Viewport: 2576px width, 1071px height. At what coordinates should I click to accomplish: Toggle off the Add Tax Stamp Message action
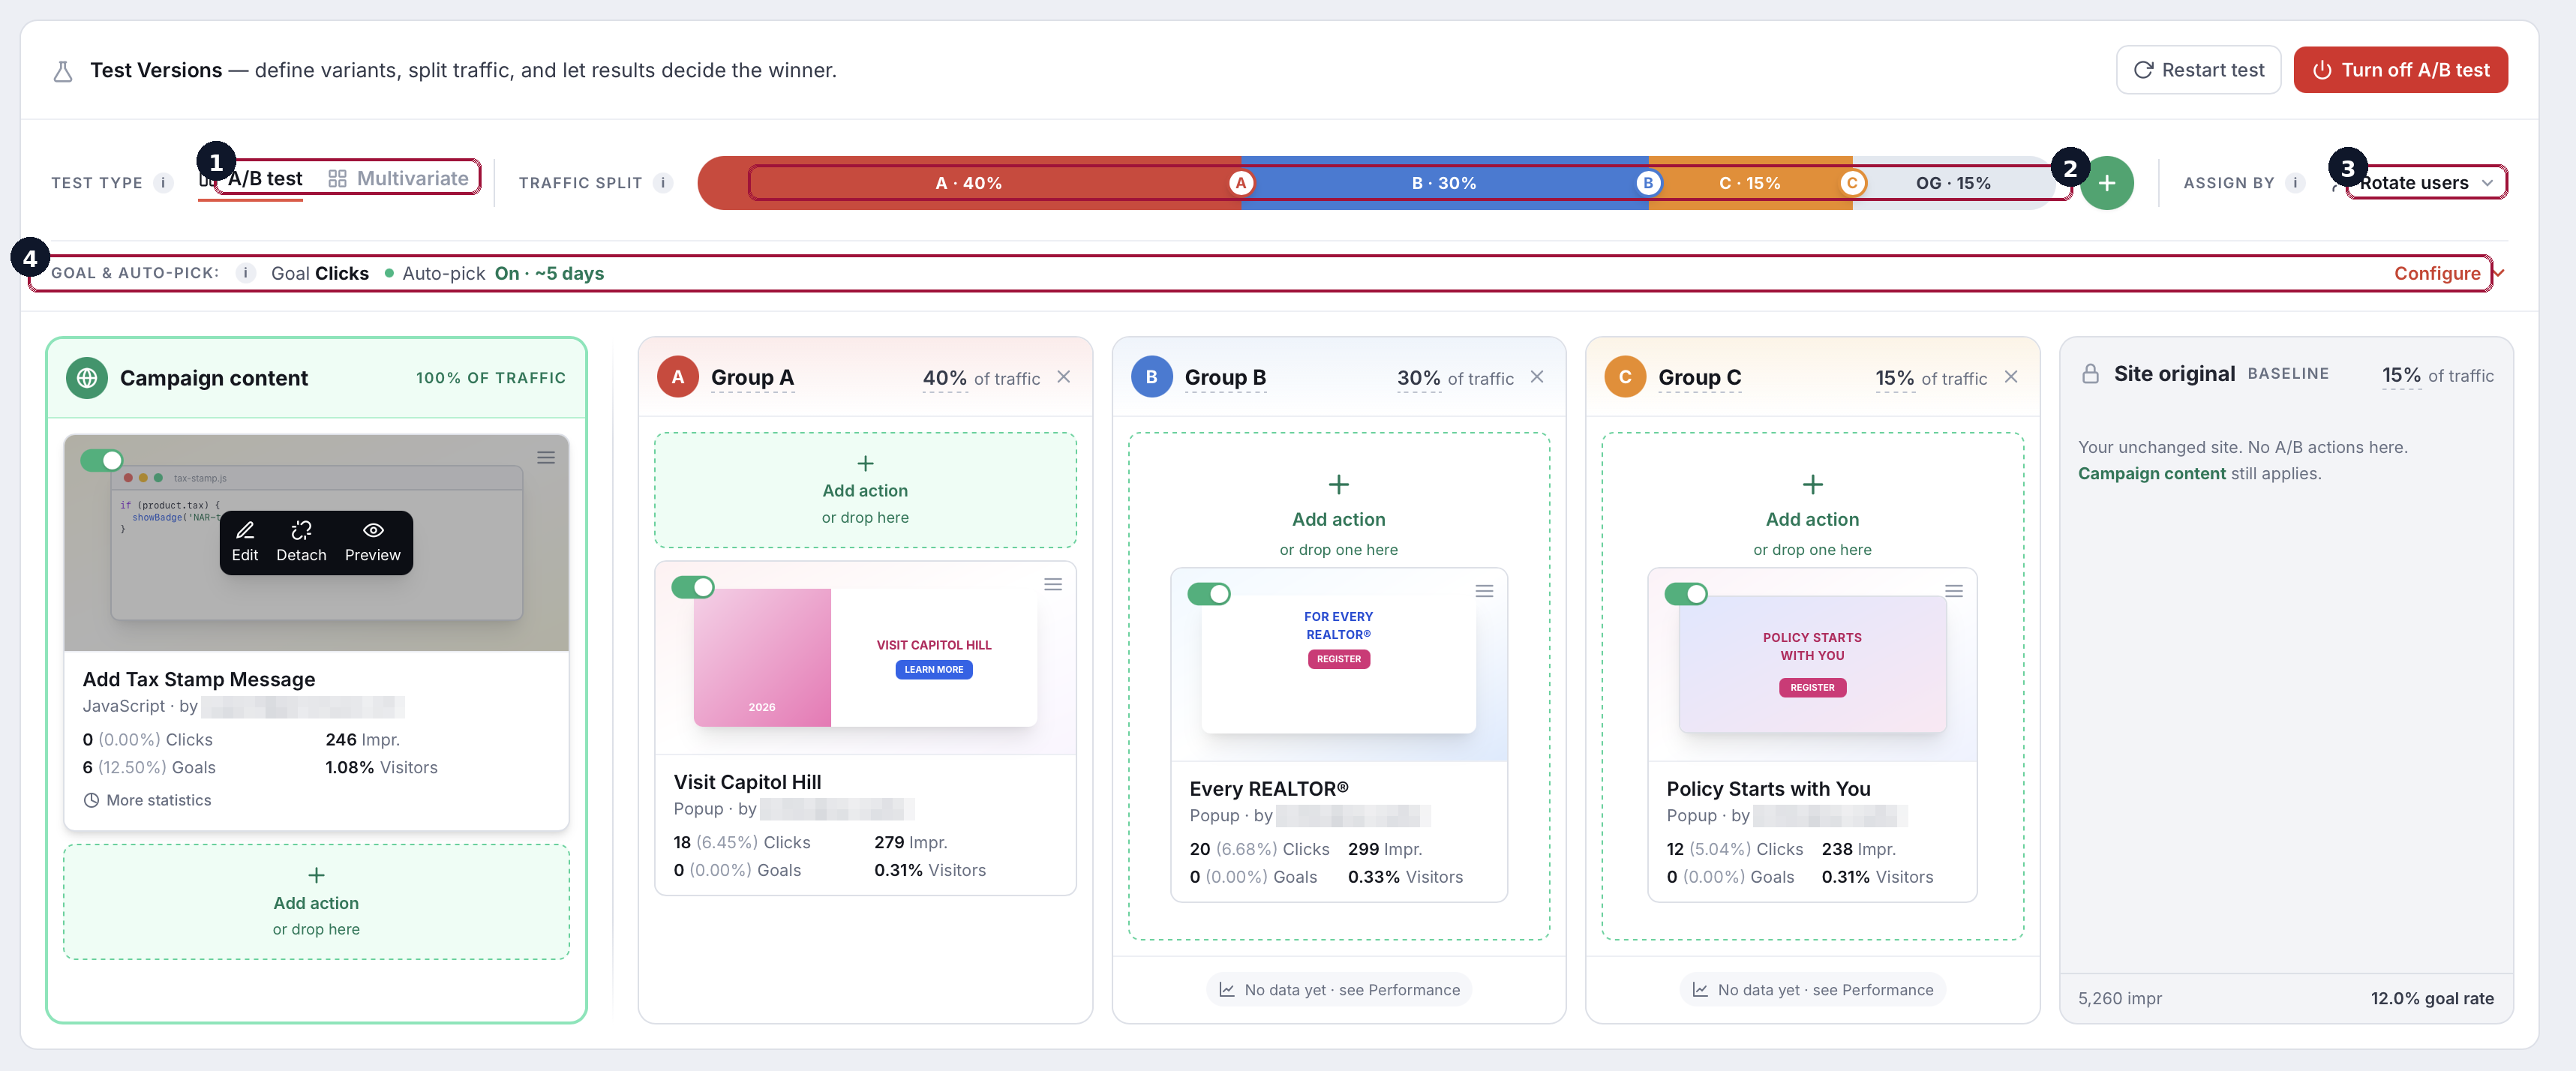click(101, 460)
